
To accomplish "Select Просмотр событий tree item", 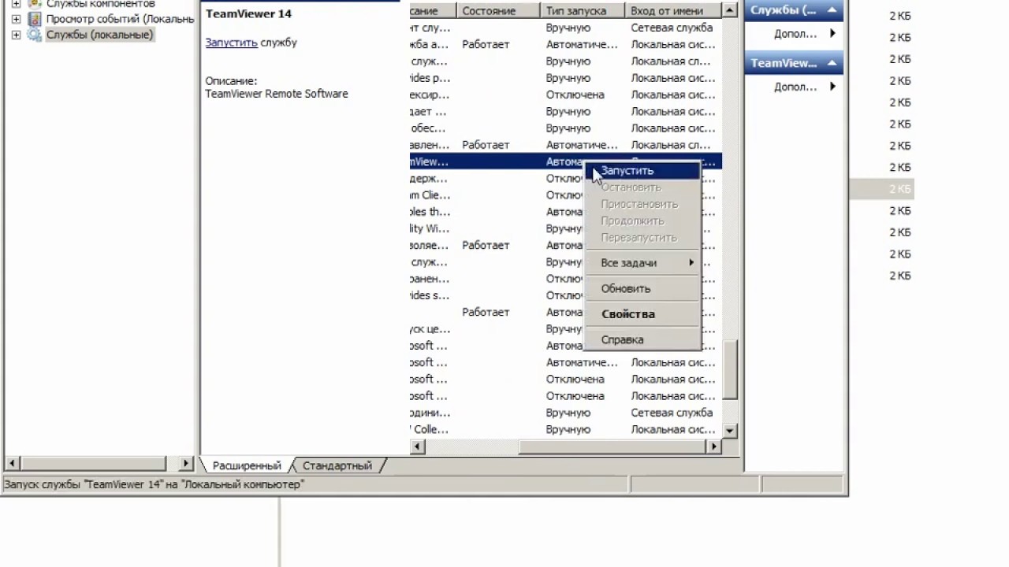I will pos(120,19).
